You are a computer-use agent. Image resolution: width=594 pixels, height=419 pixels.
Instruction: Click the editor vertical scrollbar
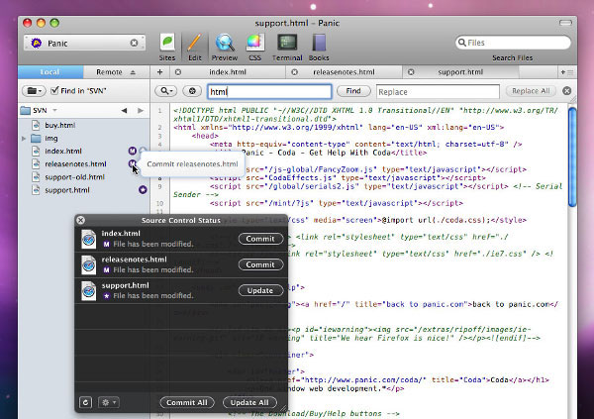(x=572, y=157)
